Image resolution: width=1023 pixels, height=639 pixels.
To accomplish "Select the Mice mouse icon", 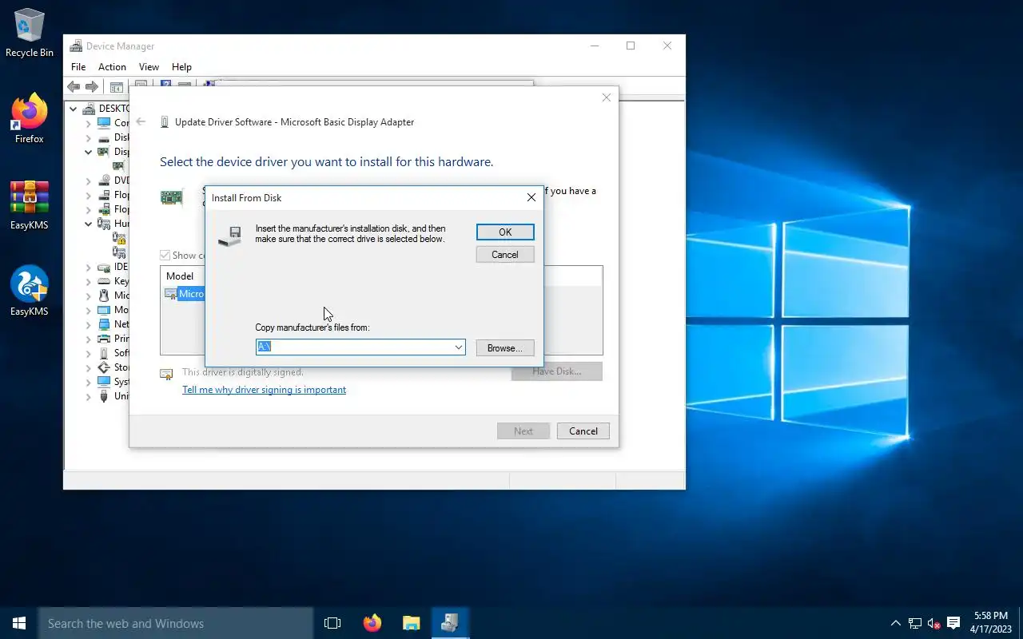I will pos(104,296).
